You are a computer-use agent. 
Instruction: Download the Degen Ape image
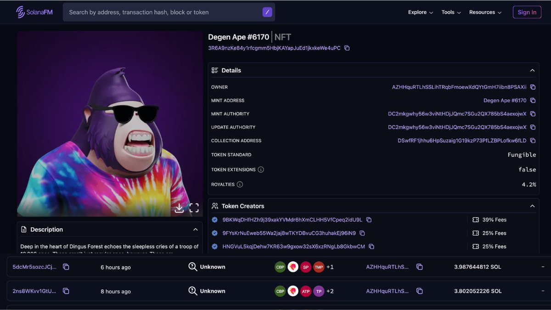pyautogui.click(x=179, y=208)
